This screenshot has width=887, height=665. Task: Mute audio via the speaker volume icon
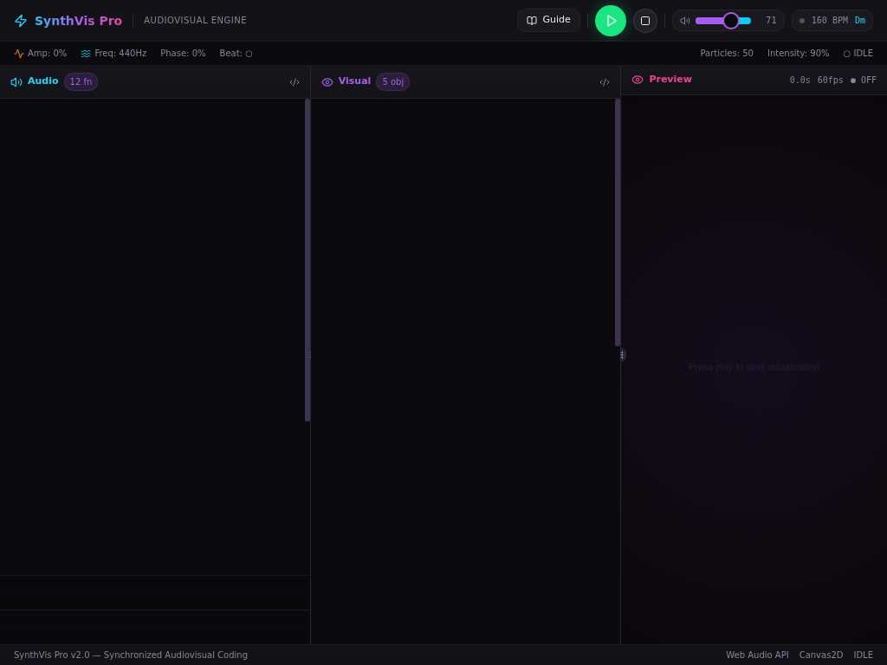(x=684, y=21)
